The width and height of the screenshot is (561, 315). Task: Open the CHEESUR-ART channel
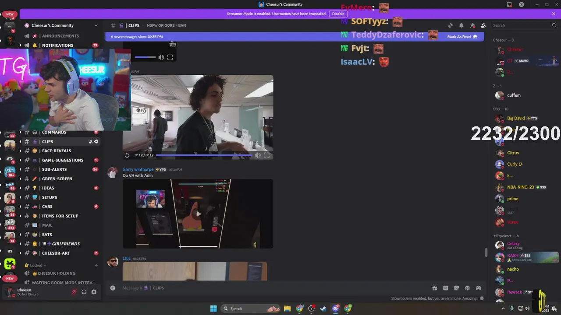pos(61,253)
